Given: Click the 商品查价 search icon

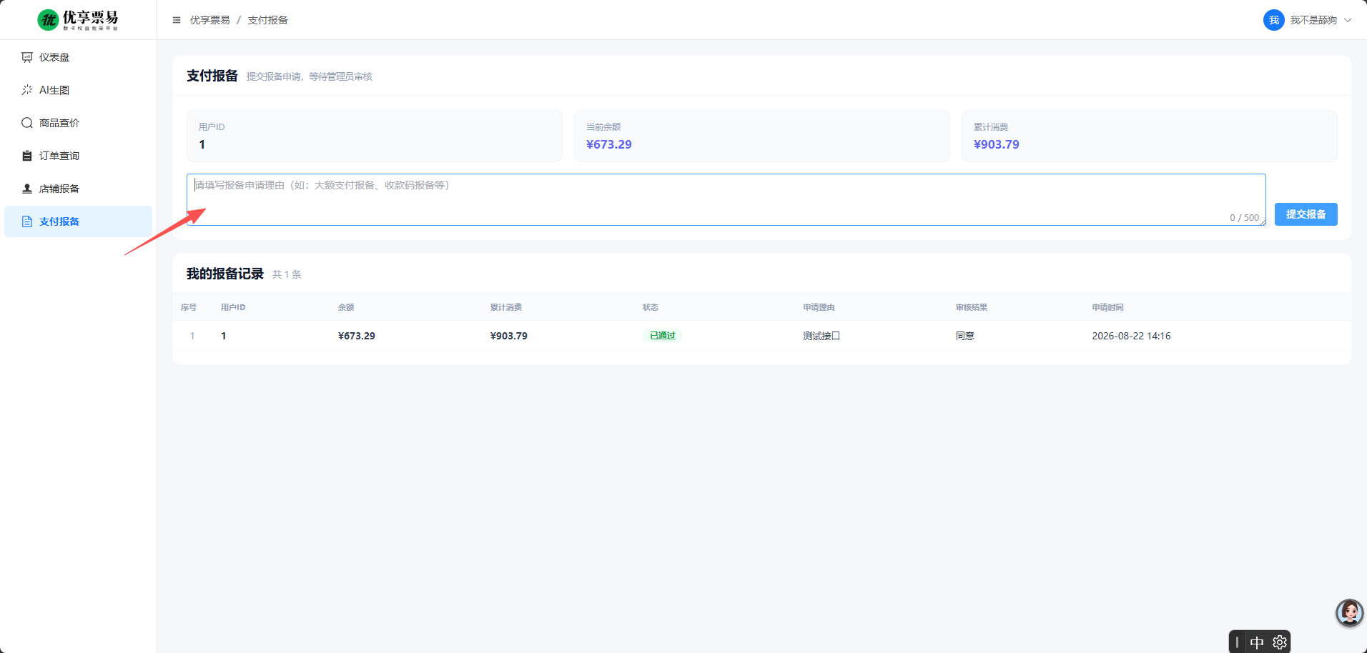Looking at the screenshot, I should click(27, 123).
